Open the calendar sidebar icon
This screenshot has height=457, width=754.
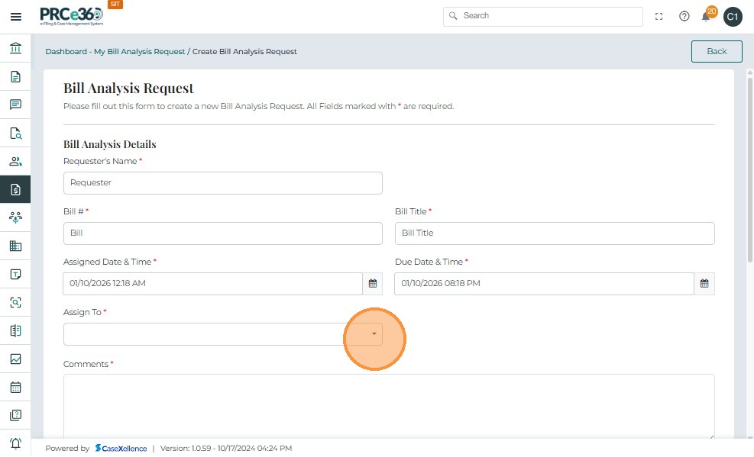[15, 387]
